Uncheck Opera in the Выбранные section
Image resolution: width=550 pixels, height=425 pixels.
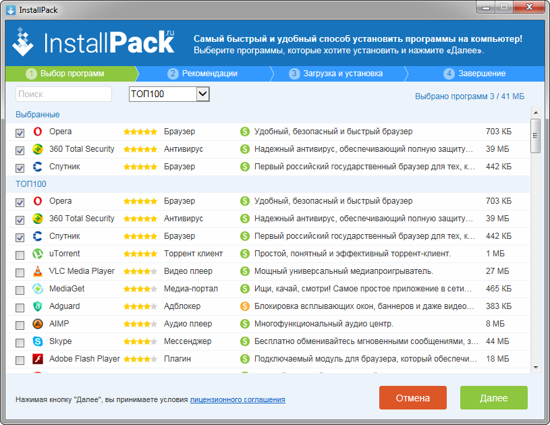click(20, 133)
